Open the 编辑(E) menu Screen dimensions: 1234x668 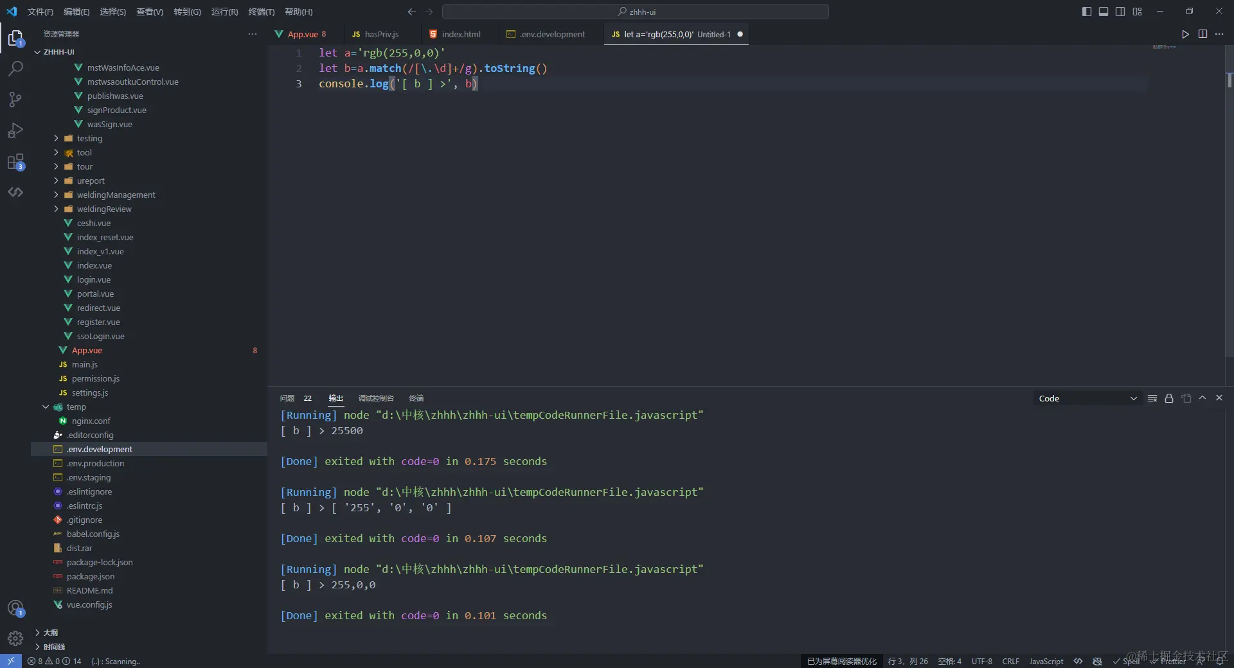coord(76,12)
